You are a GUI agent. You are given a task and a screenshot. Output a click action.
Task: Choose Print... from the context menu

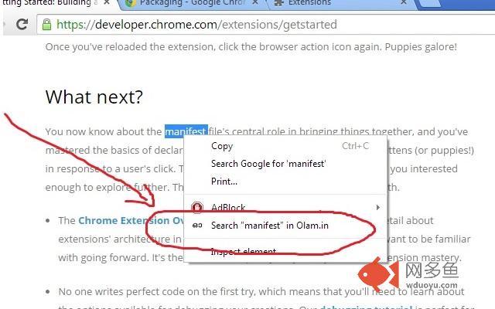(x=285, y=182)
